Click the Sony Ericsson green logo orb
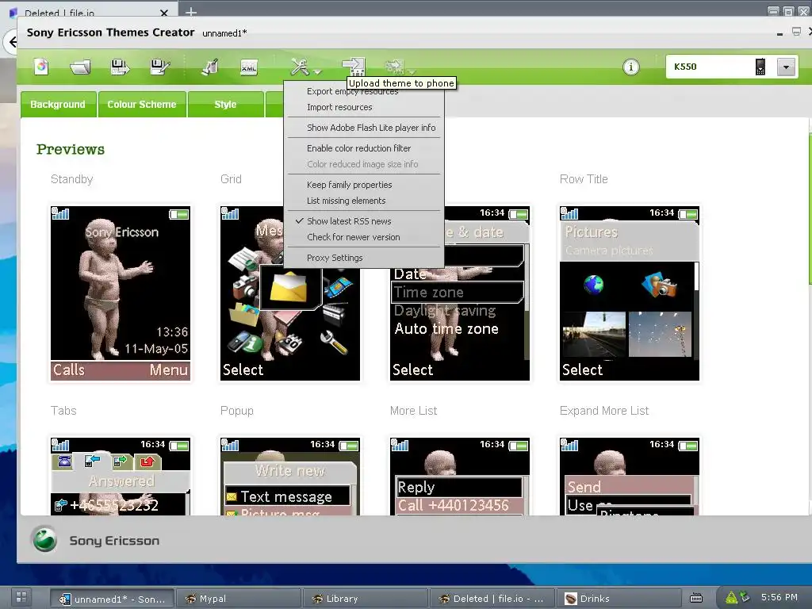Image resolution: width=812 pixels, height=609 pixels. pyautogui.click(x=45, y=539)
